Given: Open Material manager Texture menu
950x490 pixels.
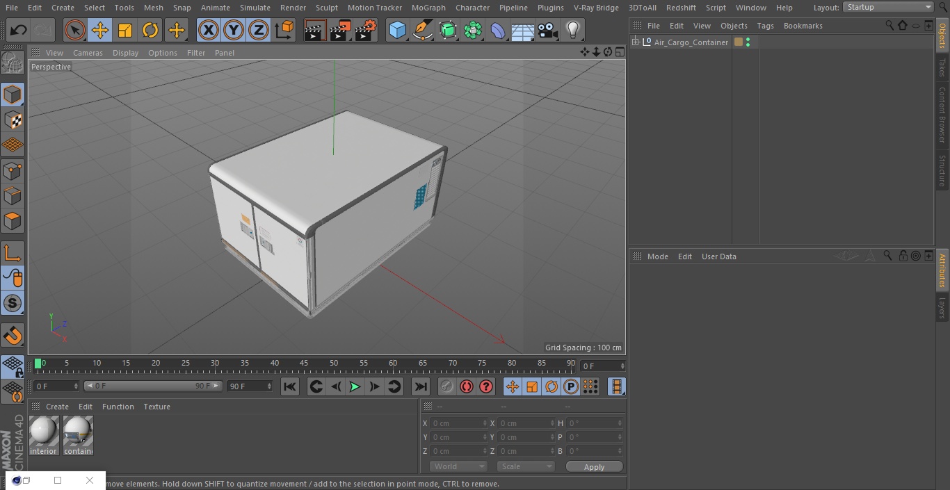Looking at the screenshot, I should click(x=156, y=407).
